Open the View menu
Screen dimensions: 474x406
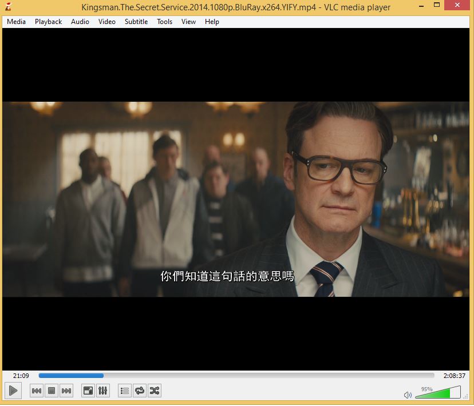[189, 22]
